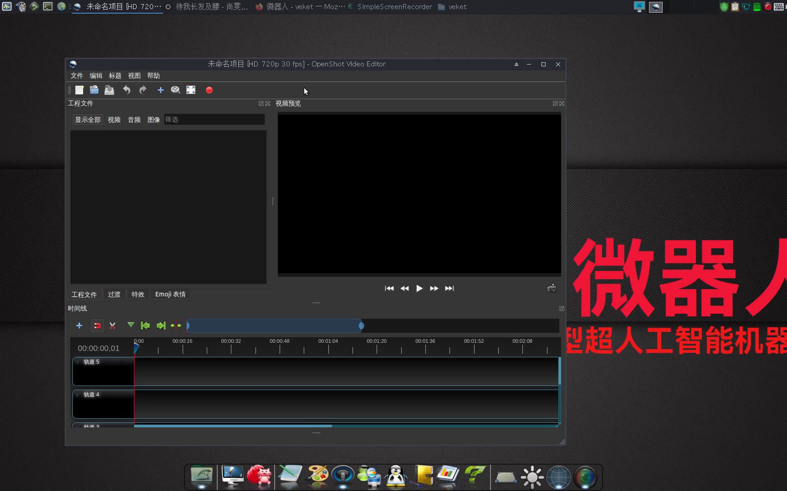787x491 pixels.
Task: Open the 视图 menu
Action: click(x=134, y=75)
